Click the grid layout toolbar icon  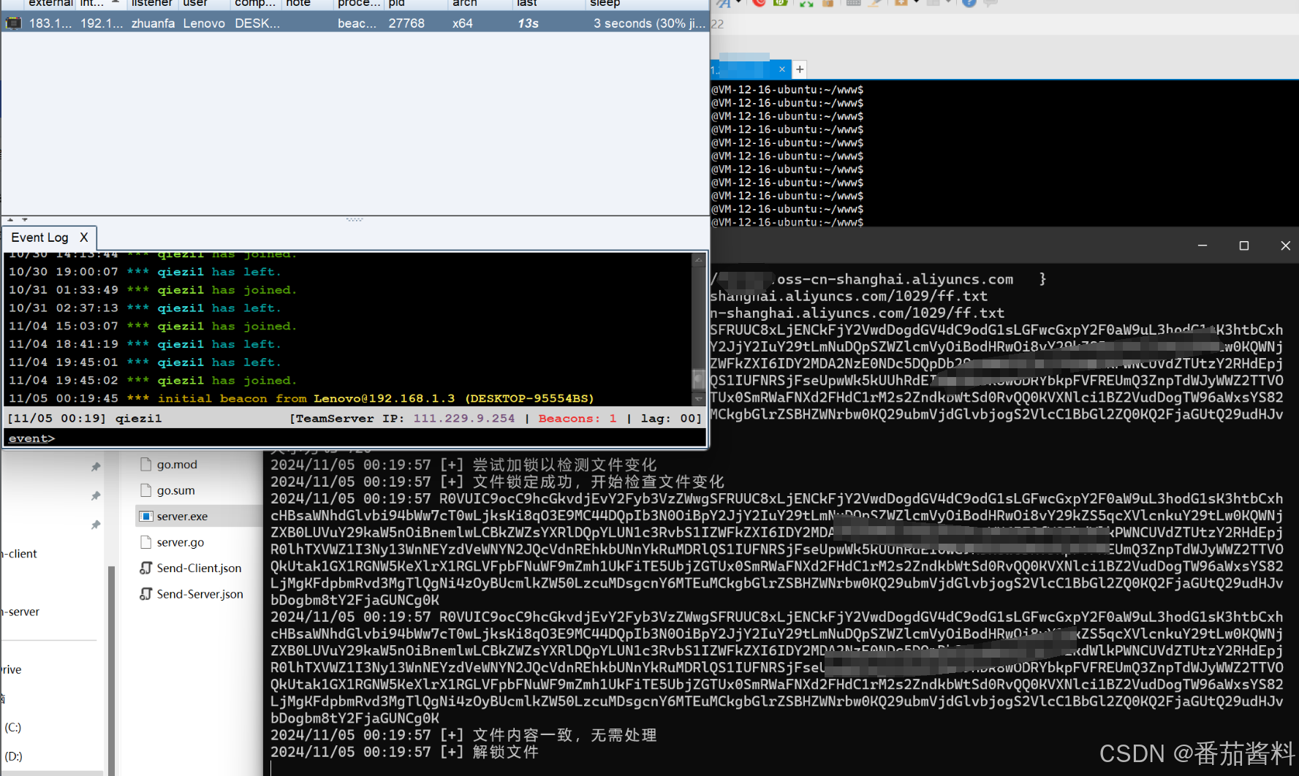point(933,2)
